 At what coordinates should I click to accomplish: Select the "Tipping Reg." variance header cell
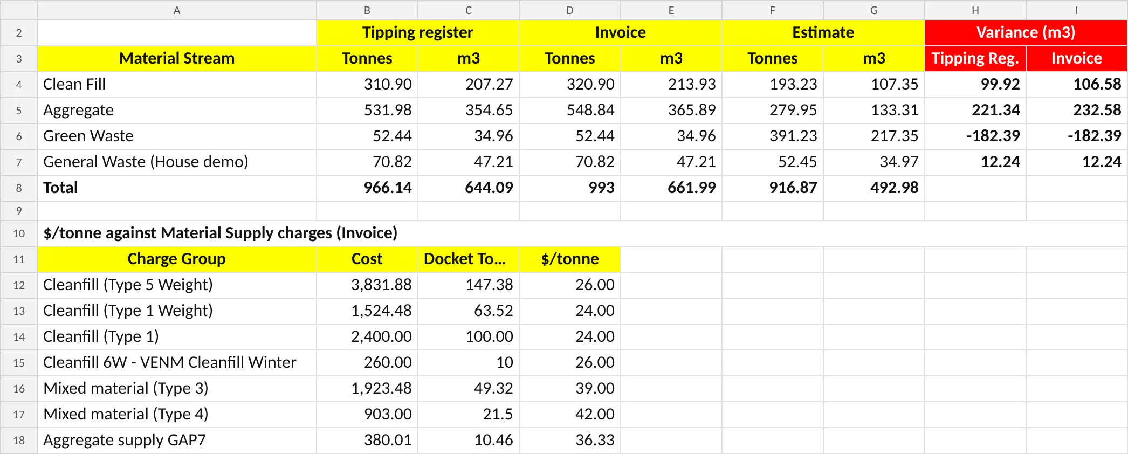(x=975, y=58)
